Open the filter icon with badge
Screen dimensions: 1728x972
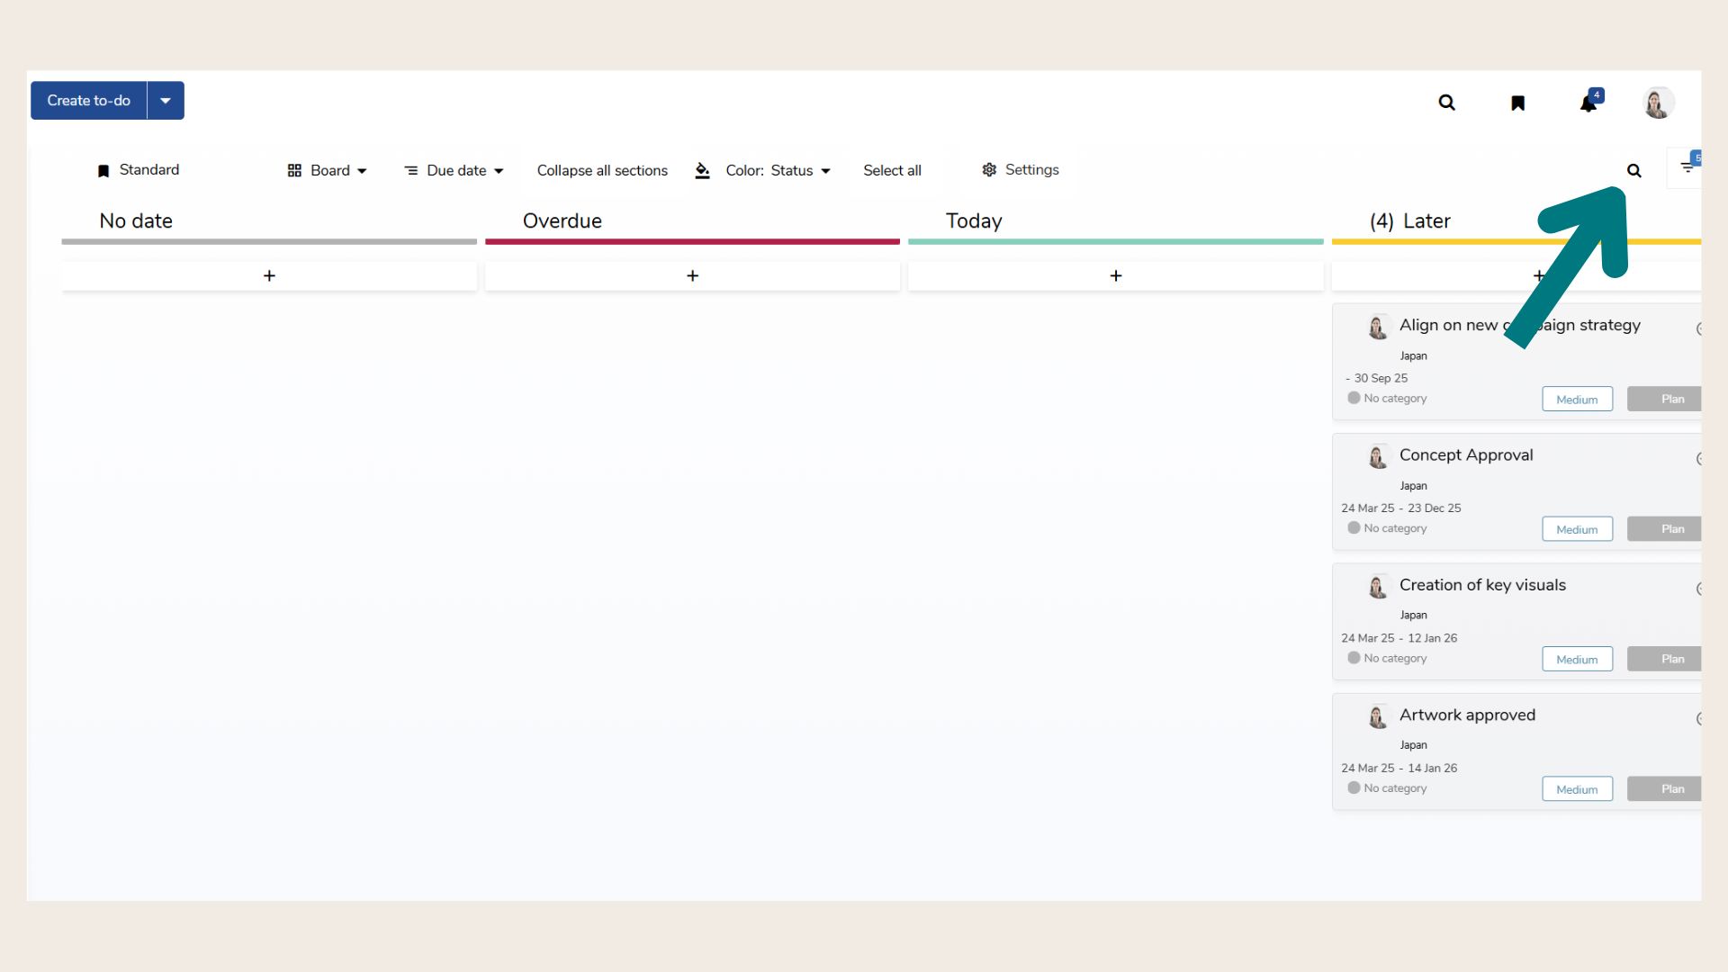(1687, 167)
